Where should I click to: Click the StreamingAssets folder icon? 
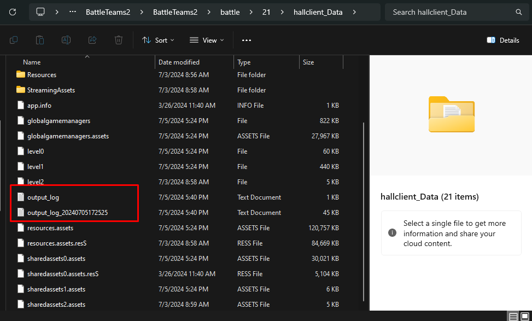(21, 90)
